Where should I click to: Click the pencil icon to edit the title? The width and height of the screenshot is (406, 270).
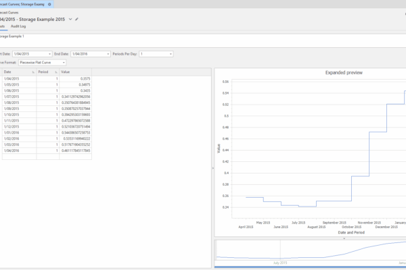76,19
